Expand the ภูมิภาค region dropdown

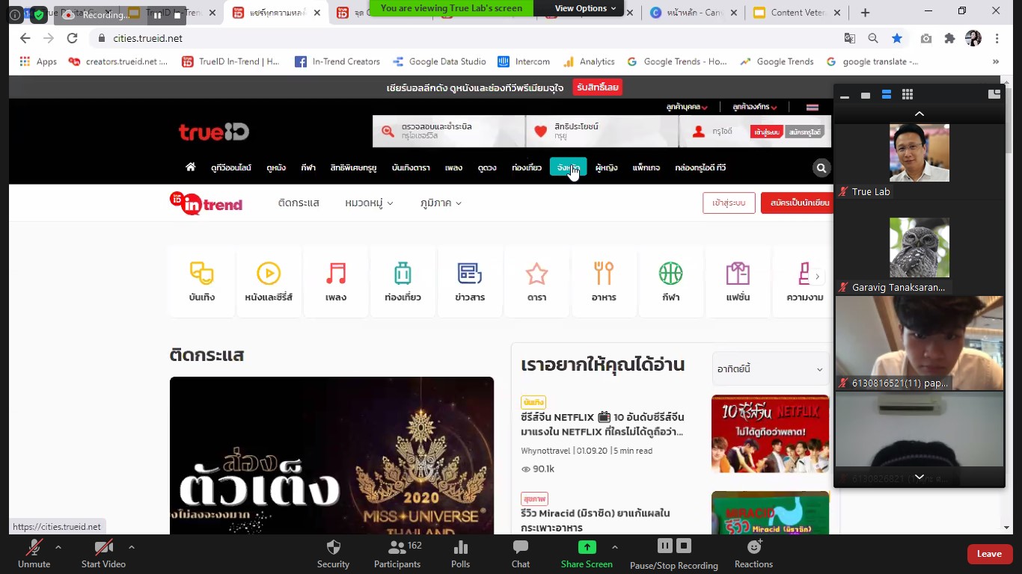441,203
